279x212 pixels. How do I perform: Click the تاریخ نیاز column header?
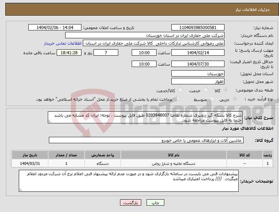coord(30,155)
